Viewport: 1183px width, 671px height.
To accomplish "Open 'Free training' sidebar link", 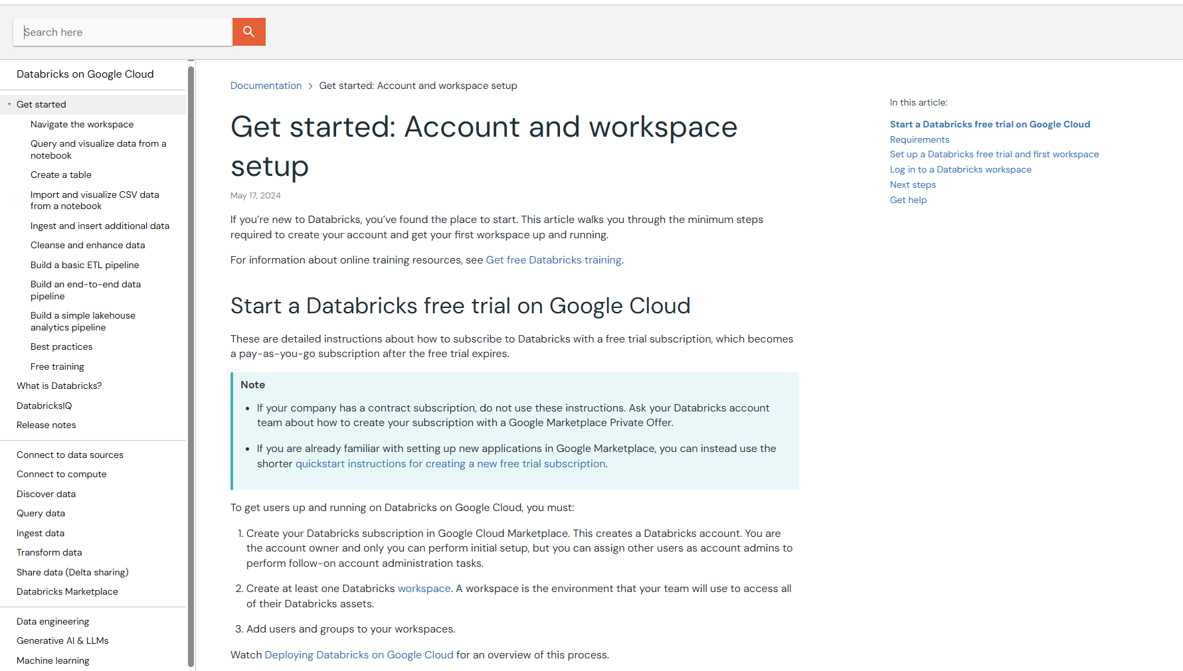I will pos(57,367).
